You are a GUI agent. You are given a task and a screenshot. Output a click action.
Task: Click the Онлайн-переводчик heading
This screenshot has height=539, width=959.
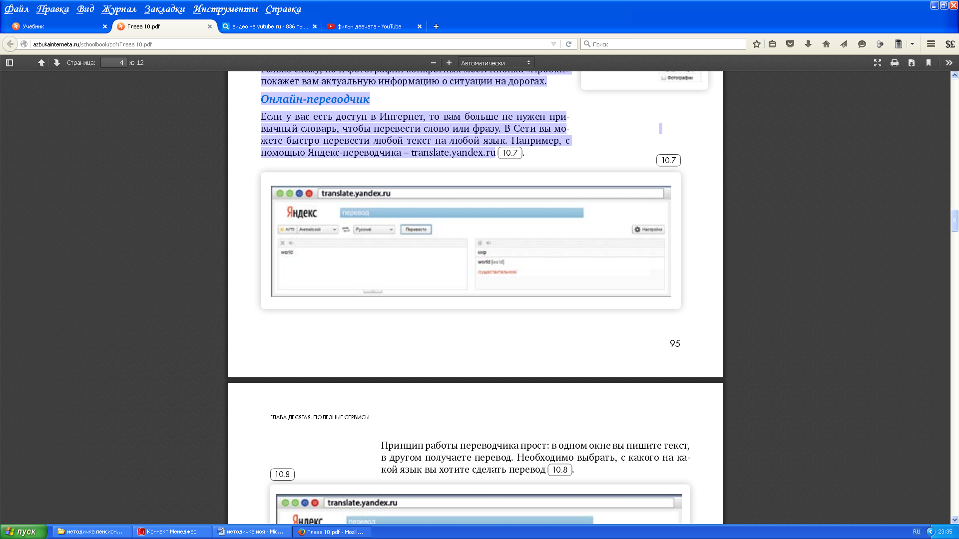pos(315,99)
